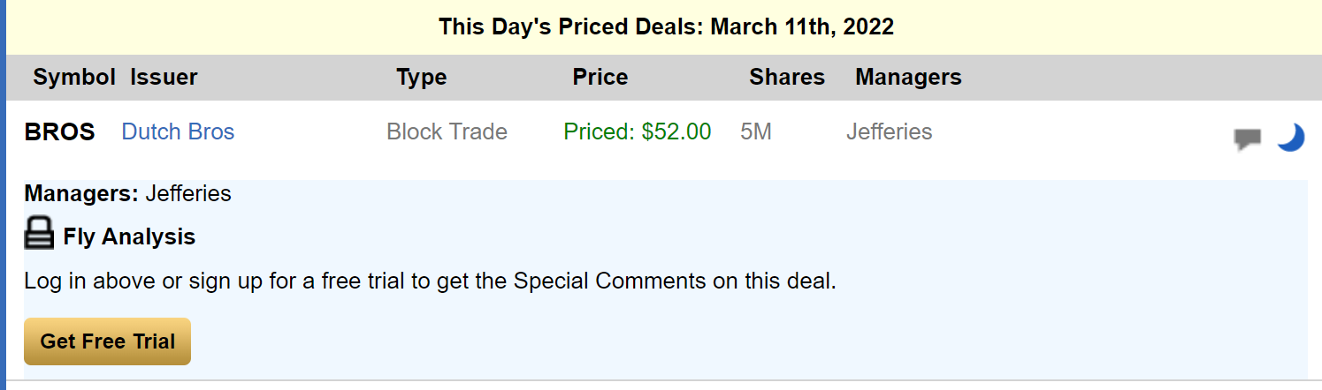Click the Log in above or sign up text
The height and width of the screenshot is (390, 1322).
point(430,281)
